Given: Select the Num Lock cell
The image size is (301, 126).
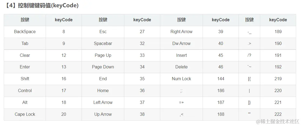Looking at the screenshot, I should click(x=181, y=79).
